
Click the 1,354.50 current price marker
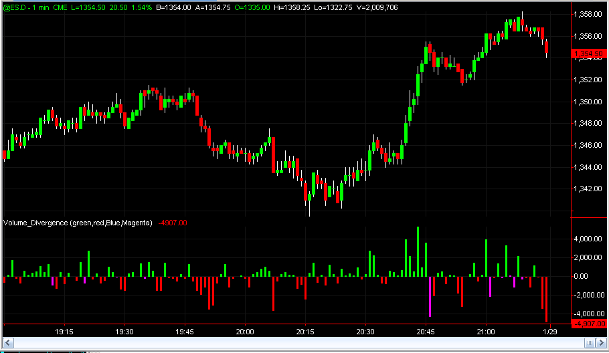click(x=588, y=53)
